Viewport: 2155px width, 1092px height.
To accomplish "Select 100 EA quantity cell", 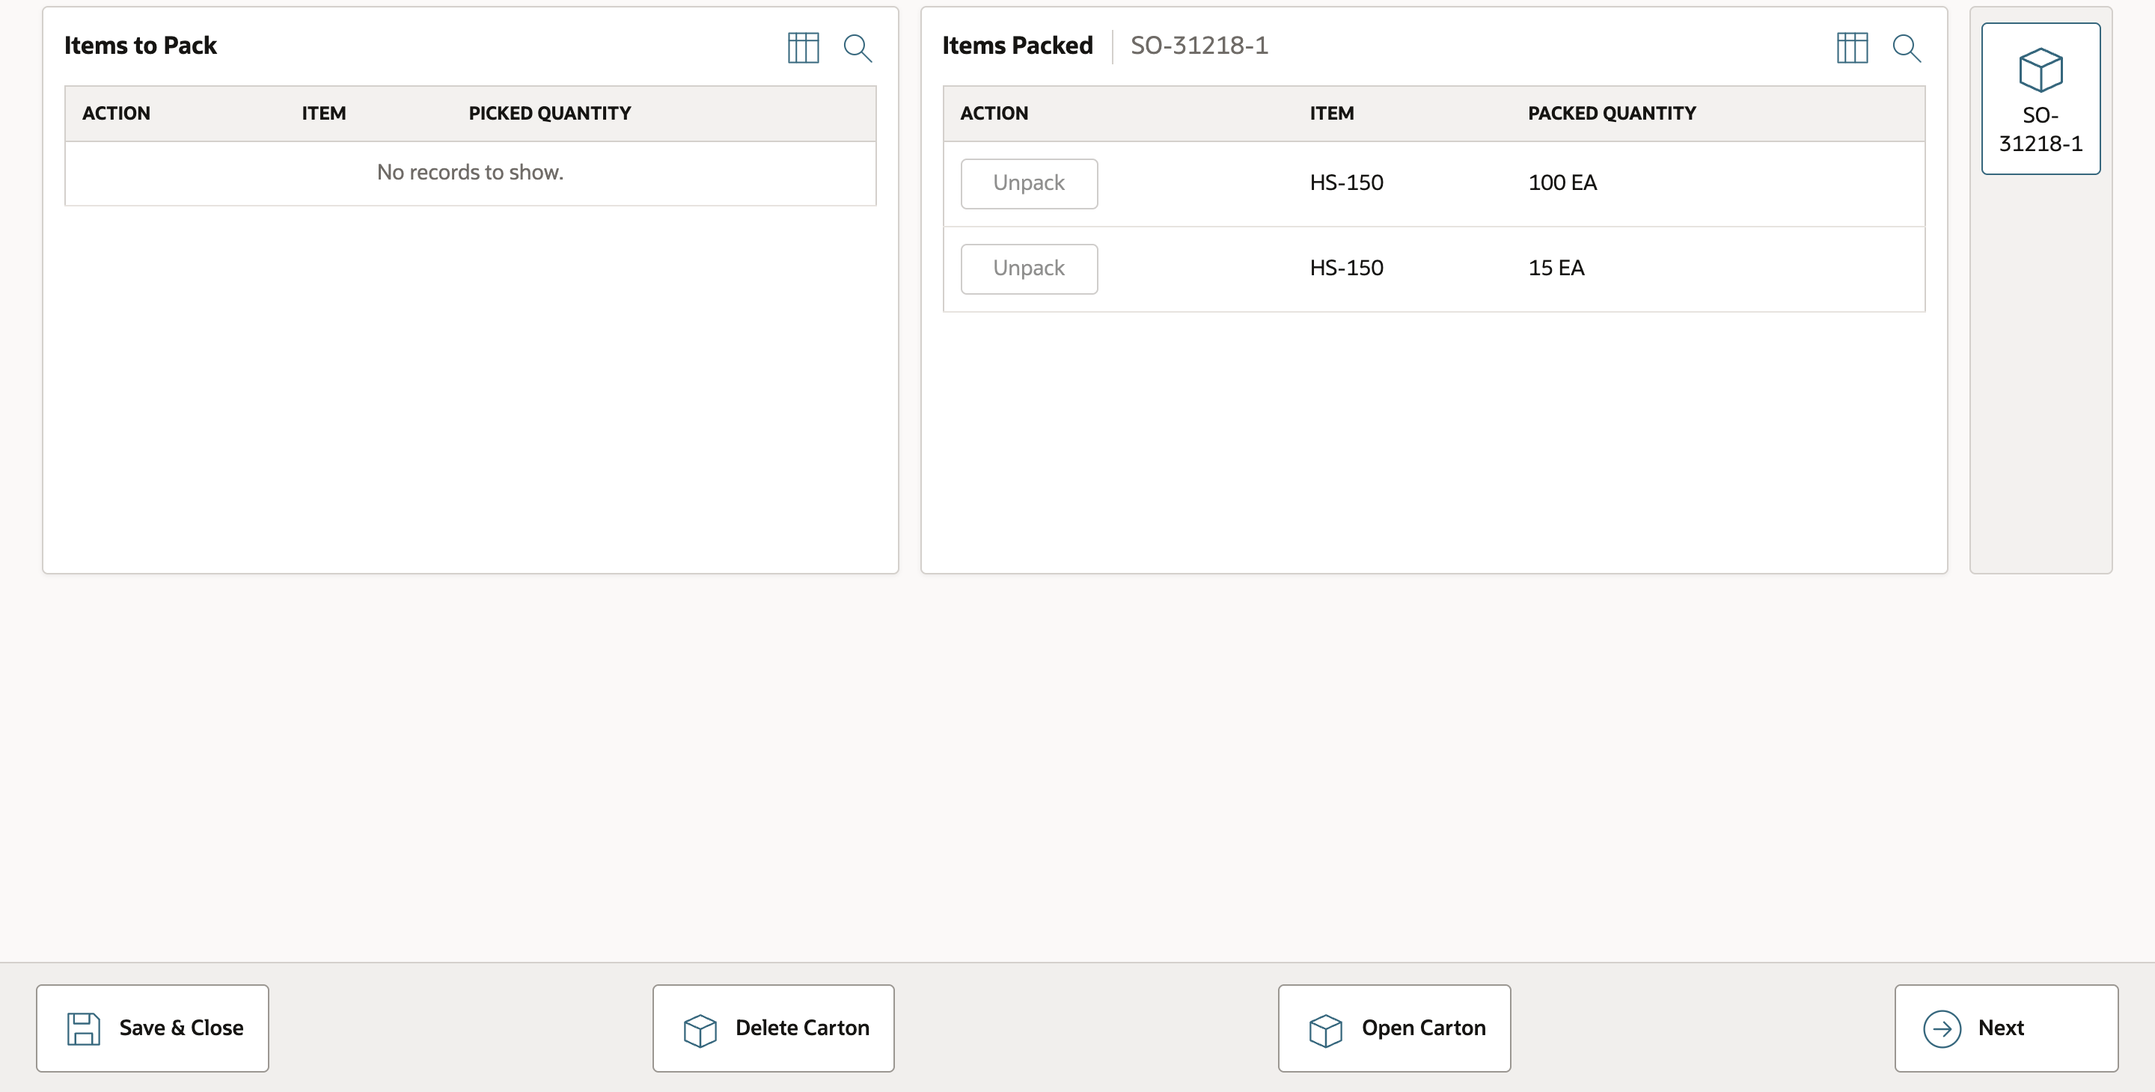I will [1562, 182].
